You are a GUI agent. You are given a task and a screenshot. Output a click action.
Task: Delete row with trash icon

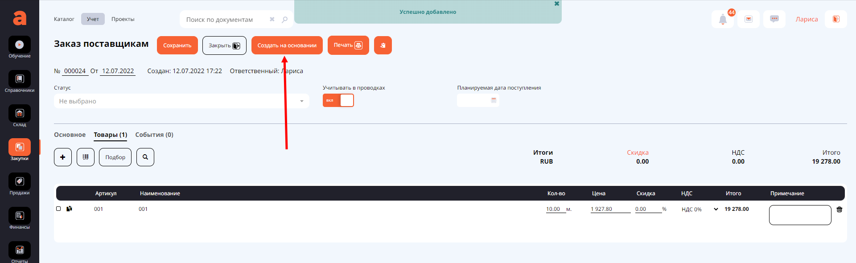point(840,210)
